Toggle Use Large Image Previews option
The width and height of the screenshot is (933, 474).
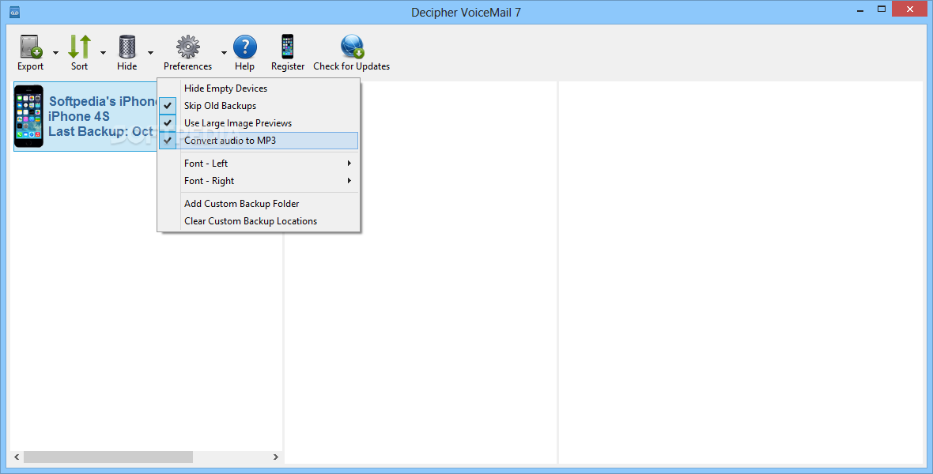pos(259,123)
